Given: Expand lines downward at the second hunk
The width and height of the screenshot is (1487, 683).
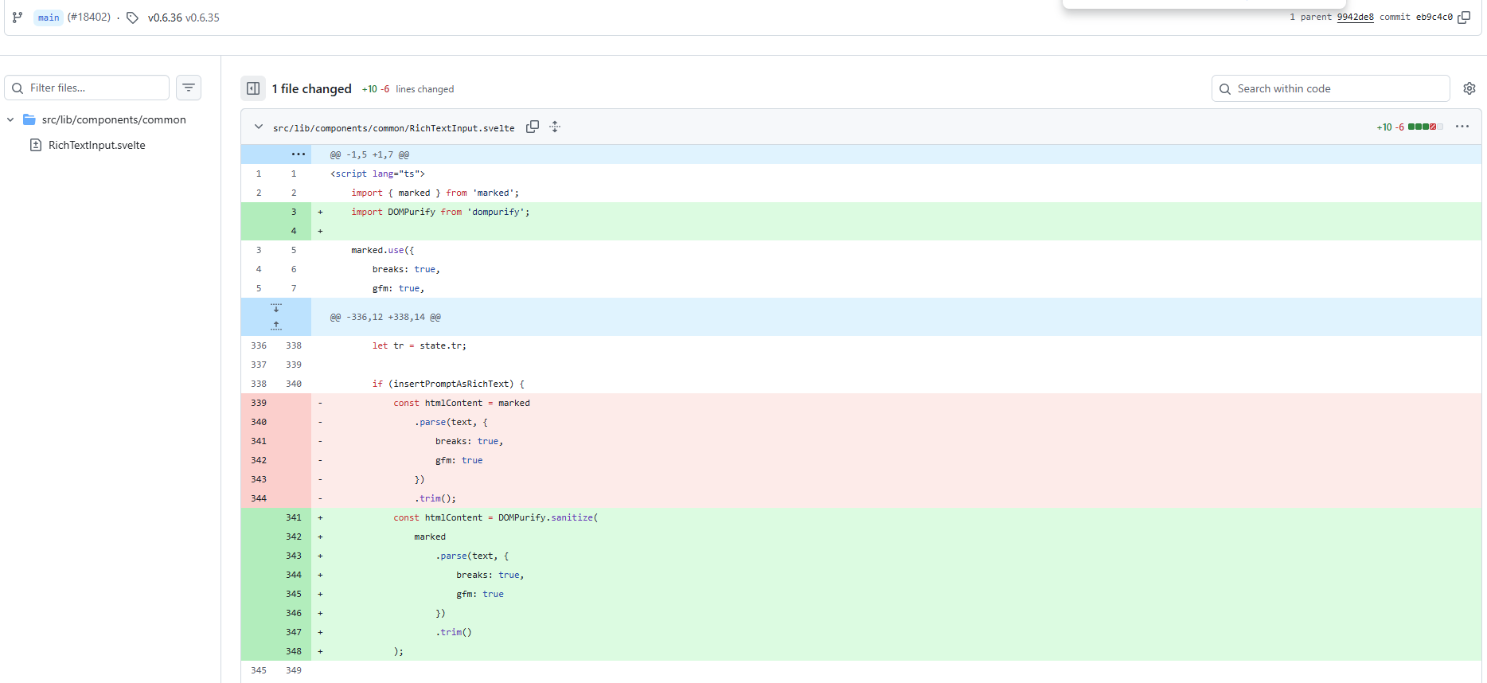Looking at the screenshot, I should point(276,308).
